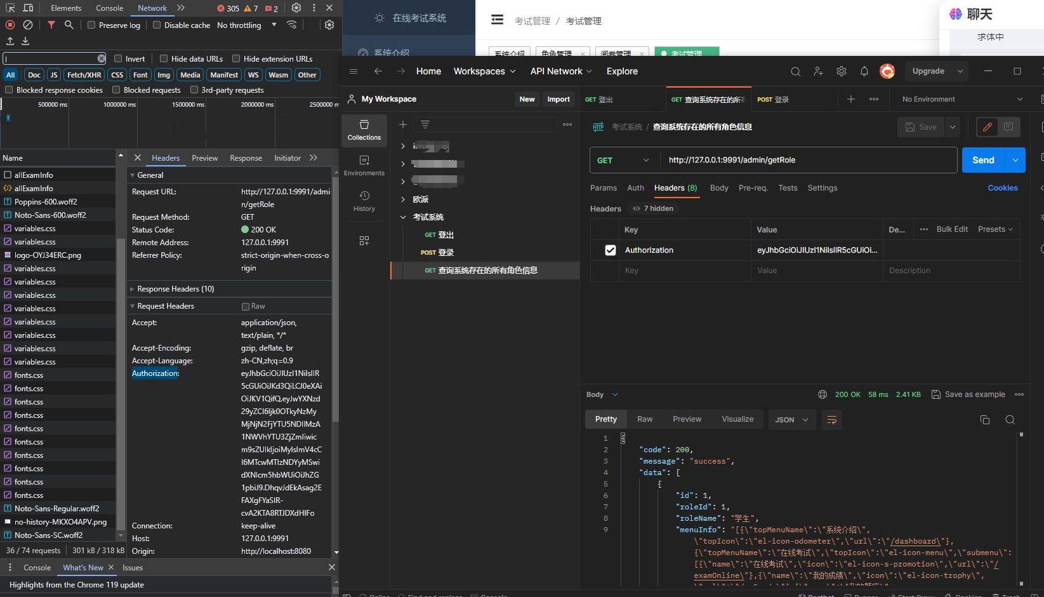Open Postman Environments sidebar

point(364,166)
